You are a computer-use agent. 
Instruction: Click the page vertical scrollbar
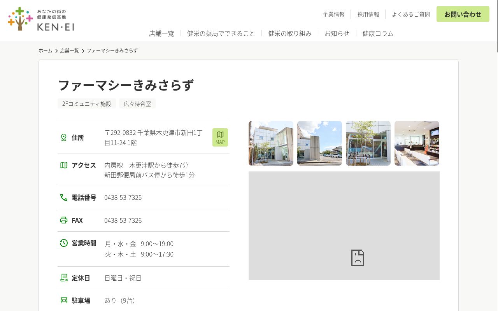pyautogui.click(x=496, y=26)
